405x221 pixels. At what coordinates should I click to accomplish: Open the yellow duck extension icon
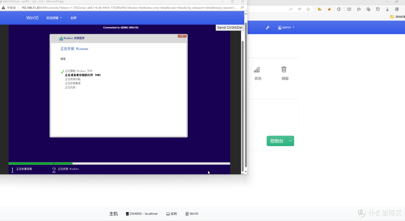319,9
